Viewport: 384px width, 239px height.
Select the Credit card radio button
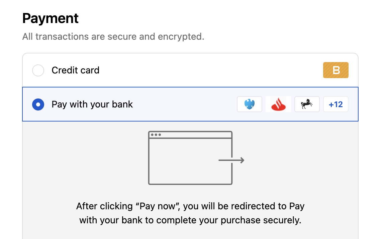pos(38,70)
